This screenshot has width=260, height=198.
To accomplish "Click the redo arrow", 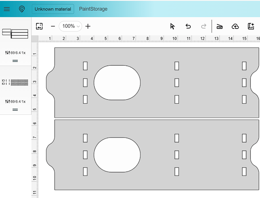I will (204, 27).
